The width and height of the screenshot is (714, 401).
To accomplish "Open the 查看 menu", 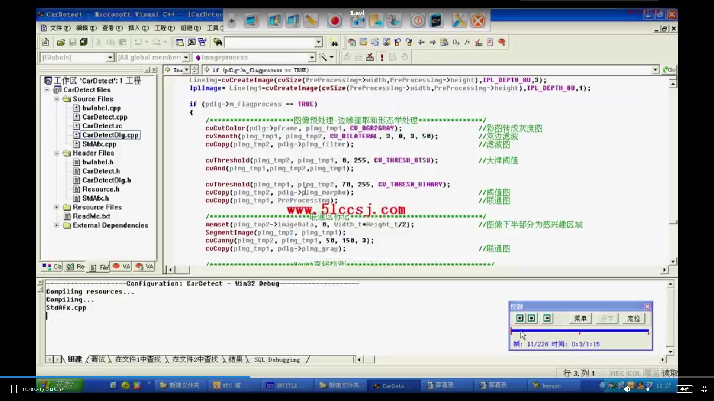I will click(x=112, y=28).
